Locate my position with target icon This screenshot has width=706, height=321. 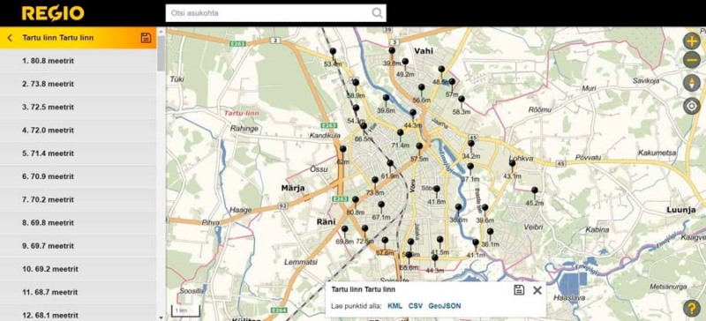click(x=692, y=106)
